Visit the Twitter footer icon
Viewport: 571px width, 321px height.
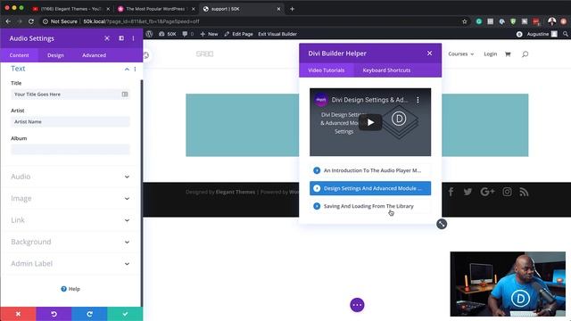[x=468, y=192]
